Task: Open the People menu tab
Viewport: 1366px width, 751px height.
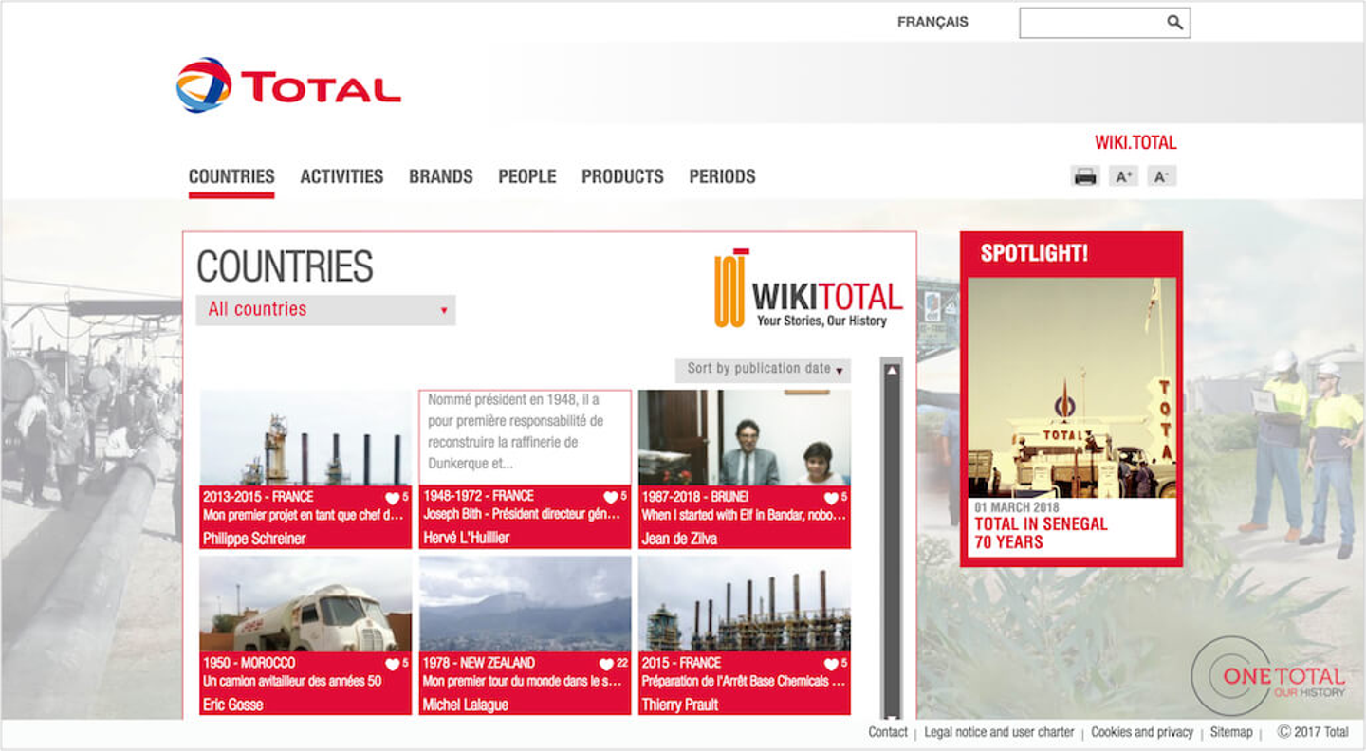Action: 527,176
